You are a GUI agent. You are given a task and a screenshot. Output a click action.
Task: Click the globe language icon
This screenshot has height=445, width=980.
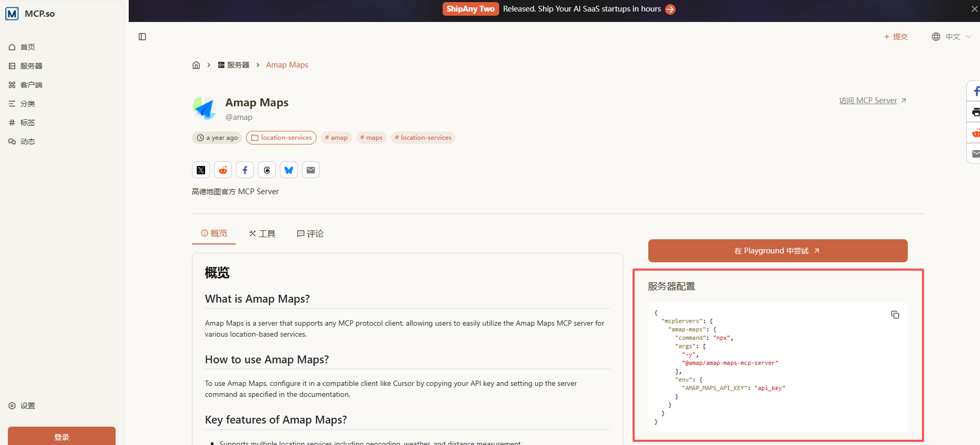[936, 37]
